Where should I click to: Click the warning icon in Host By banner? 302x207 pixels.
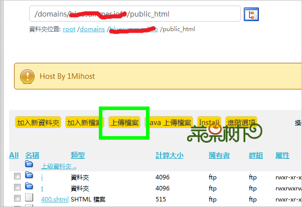click(27, 76)
